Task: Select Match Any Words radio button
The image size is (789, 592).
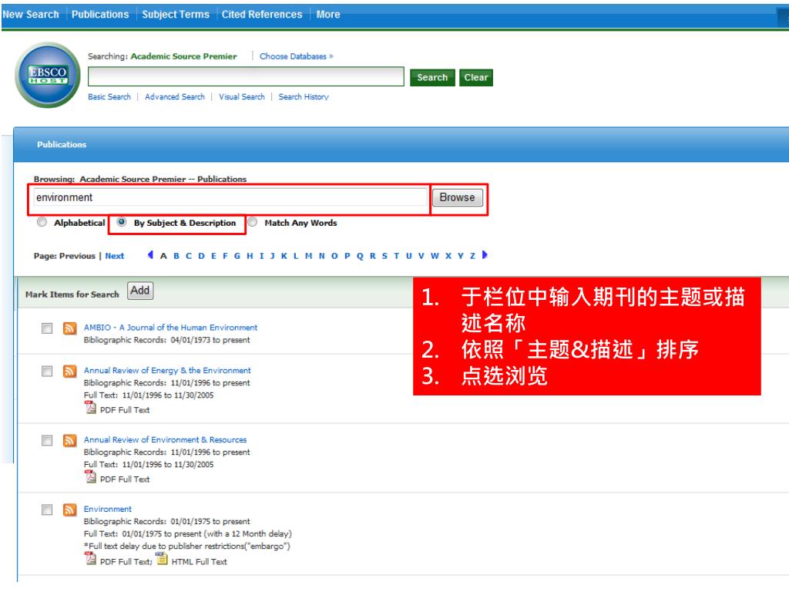Action: point(253,222)
